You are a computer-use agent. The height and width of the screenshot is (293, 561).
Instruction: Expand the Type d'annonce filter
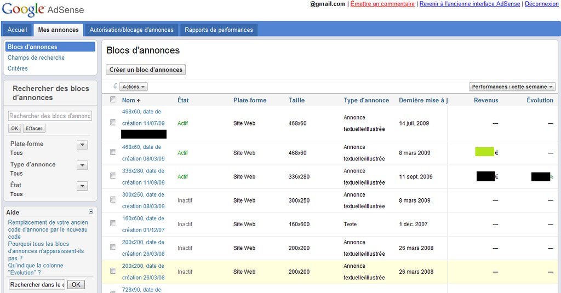coord(82,165)
